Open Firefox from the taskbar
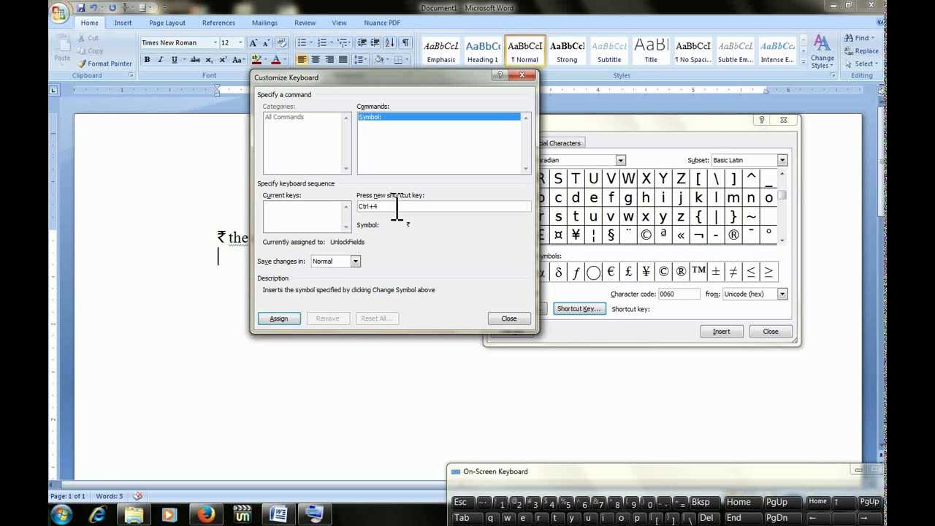Screen dimensions: 935x526 click(x=206, y=514)
